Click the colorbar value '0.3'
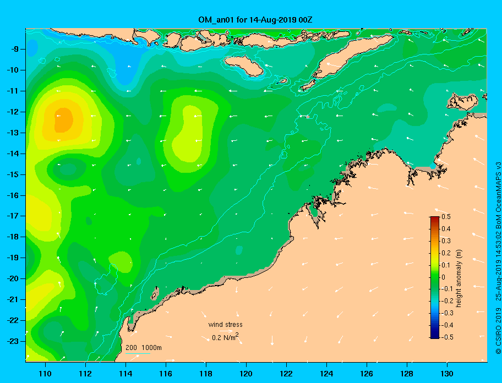The width and height of the screenshot is (502, 383). [446, 241]
